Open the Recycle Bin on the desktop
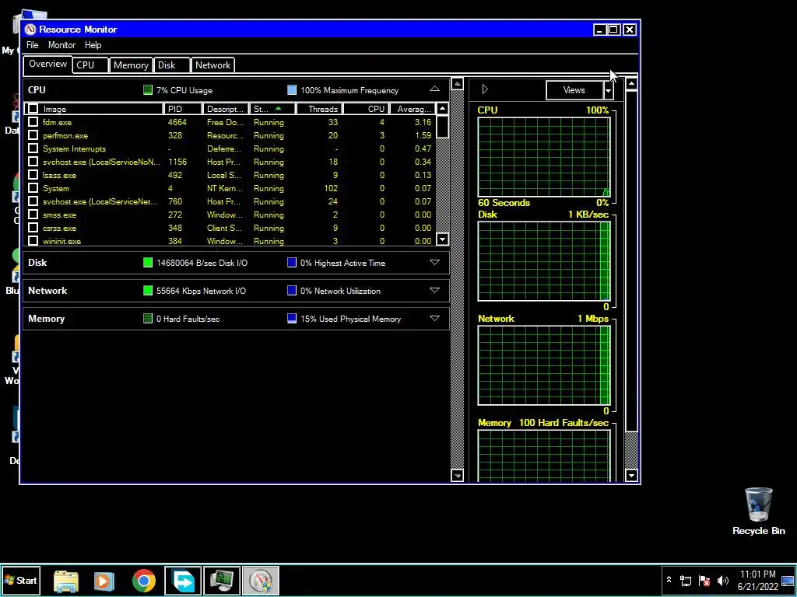 click(x=758, y=511)
